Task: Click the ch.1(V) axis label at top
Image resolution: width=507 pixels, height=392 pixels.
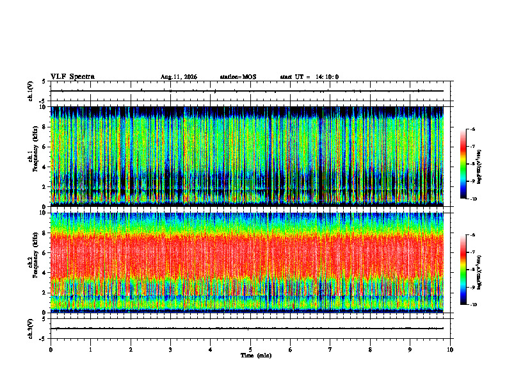Action: pyautogui.click(x=30, y=91)
